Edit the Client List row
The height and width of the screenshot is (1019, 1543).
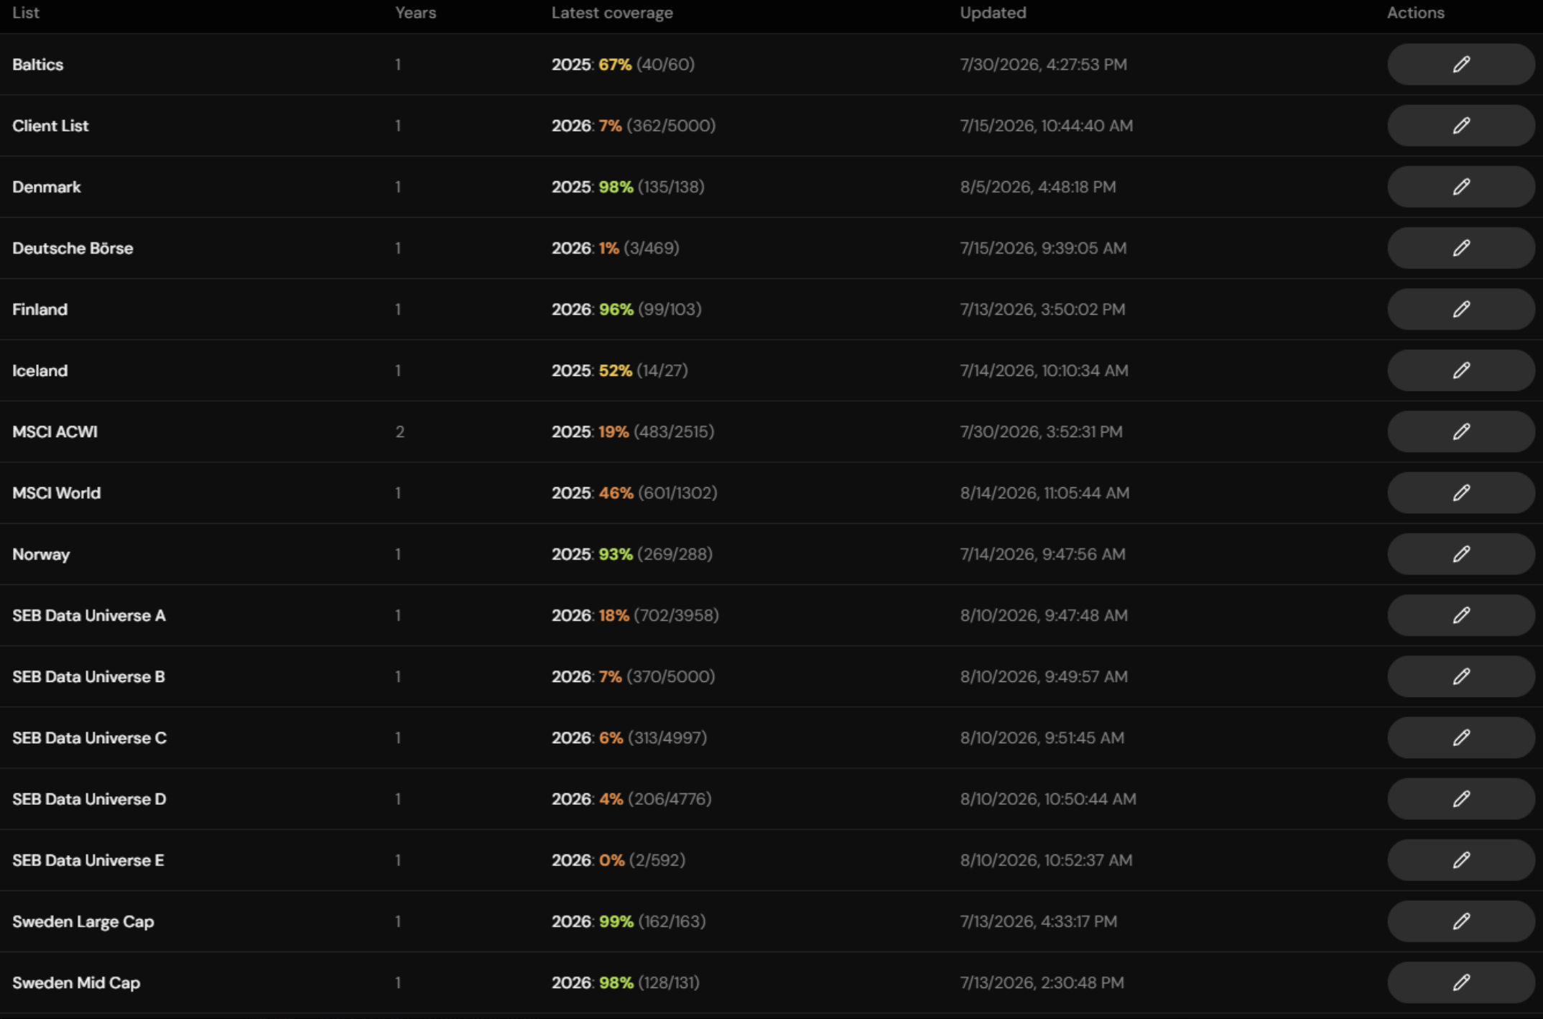pyautogui.click(x=1461, y=126)
